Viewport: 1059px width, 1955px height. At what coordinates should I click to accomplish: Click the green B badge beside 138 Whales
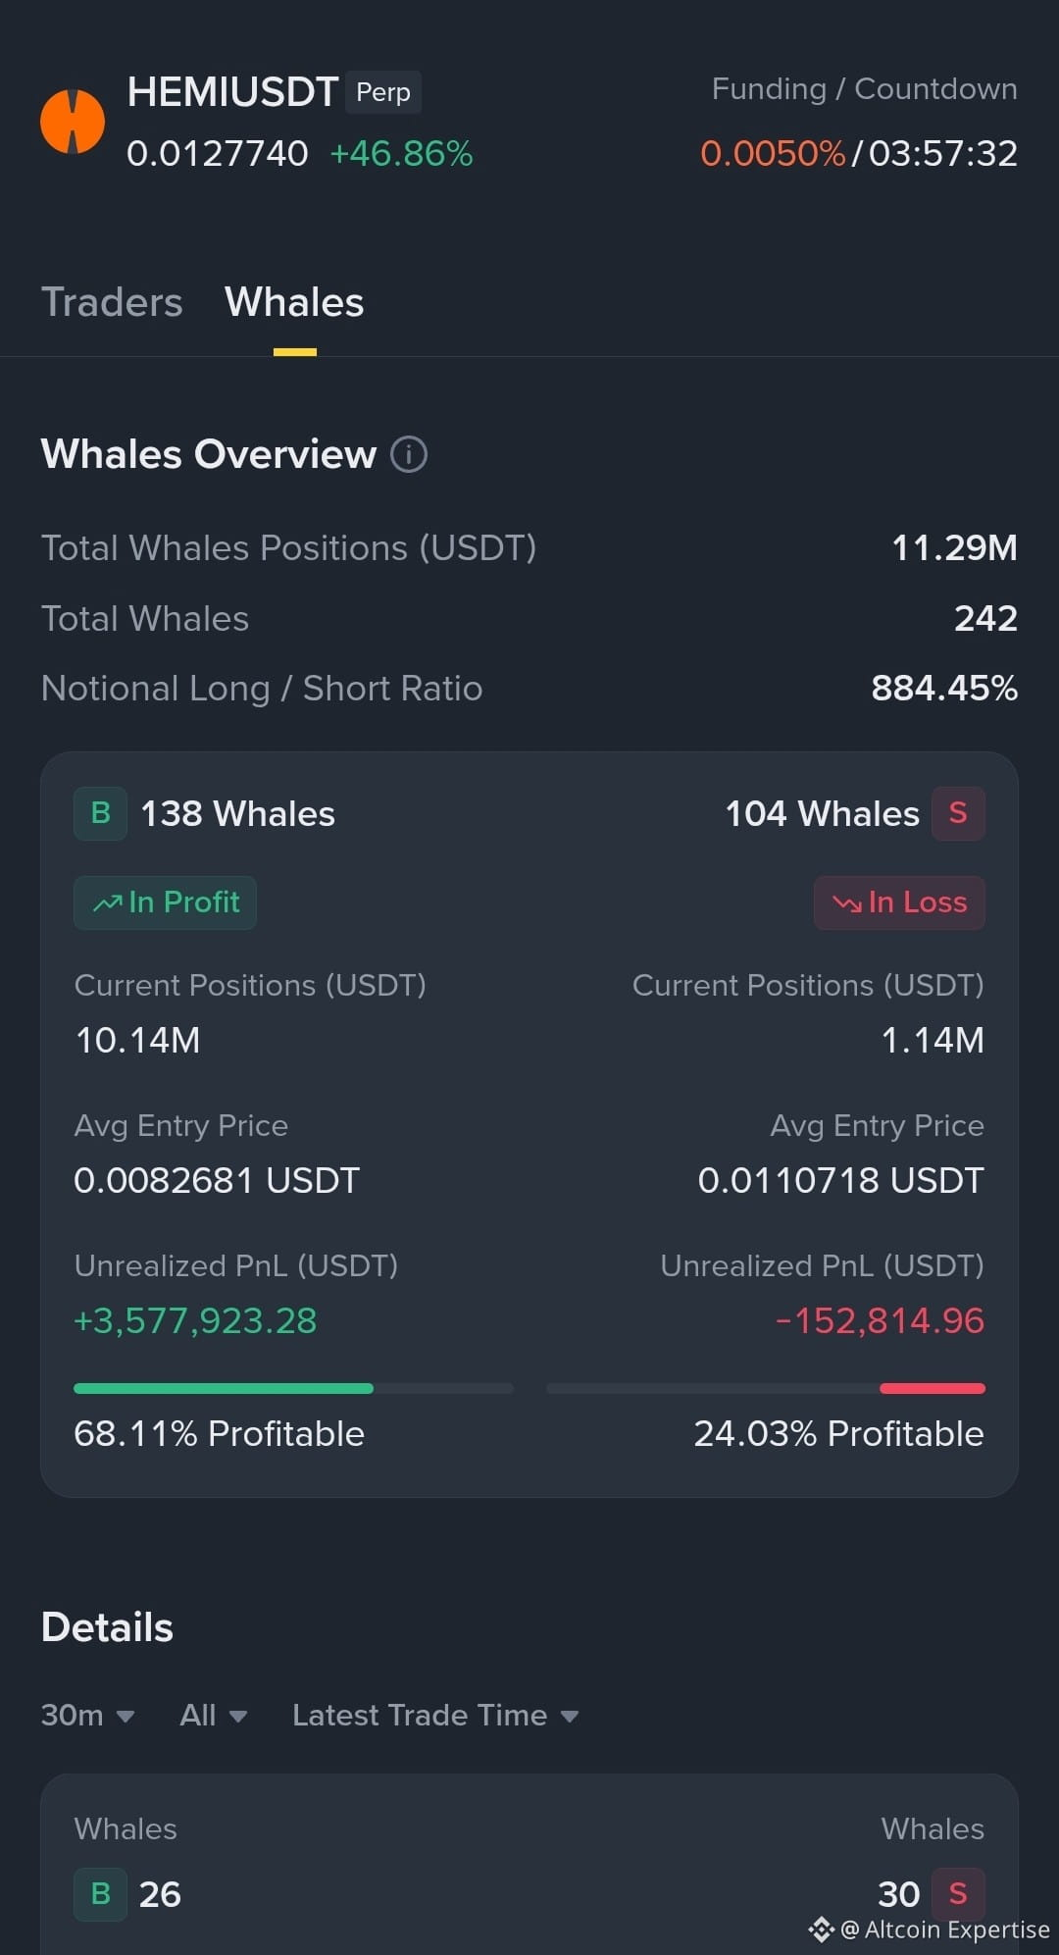coord(100,813)
